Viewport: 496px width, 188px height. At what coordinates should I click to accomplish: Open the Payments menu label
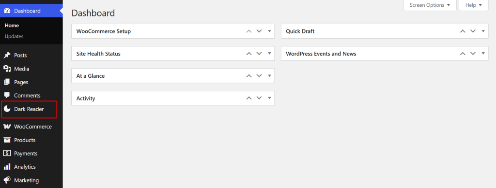tap(26, 153)
